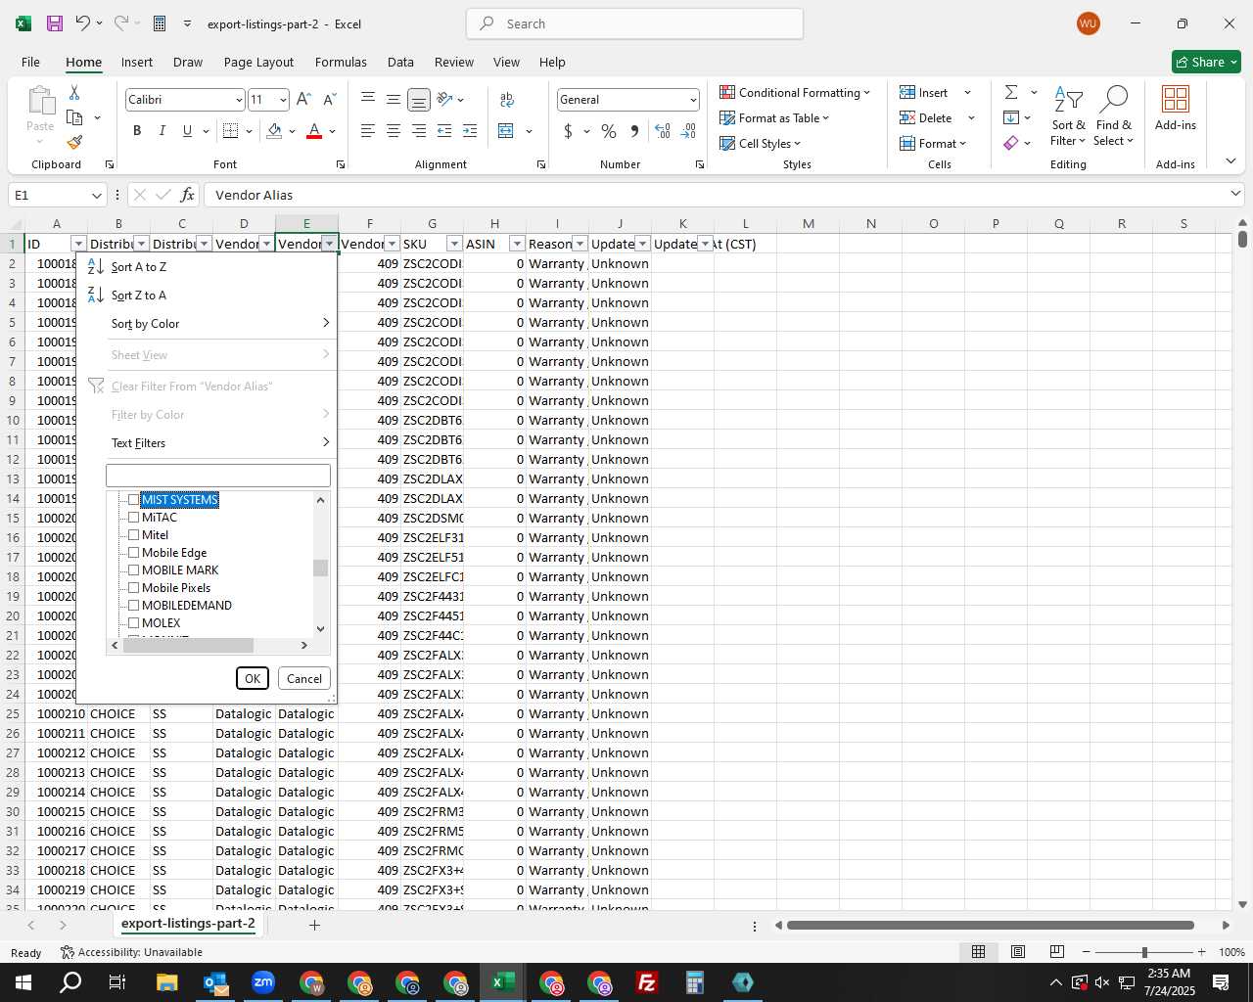Decrease font size with small A icon

coord(329,99)
